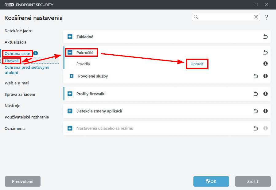The height and width of the screenshot is (190, 276).
Task: Open help with the question mark icon
Action: click(266, 17)
